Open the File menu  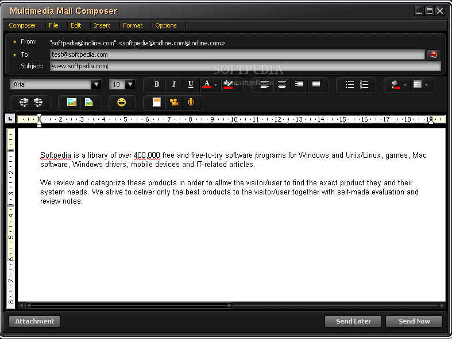tap(53, 25)
